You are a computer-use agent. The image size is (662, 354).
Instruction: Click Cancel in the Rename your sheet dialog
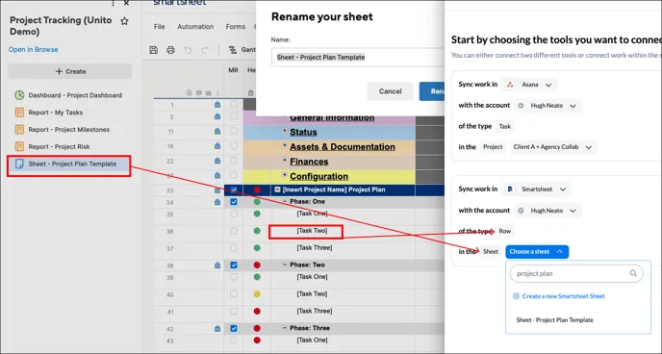(390, 91)
